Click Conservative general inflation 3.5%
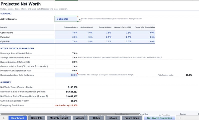The height and width of the screenshot is (120, 199). click(129, 33)
